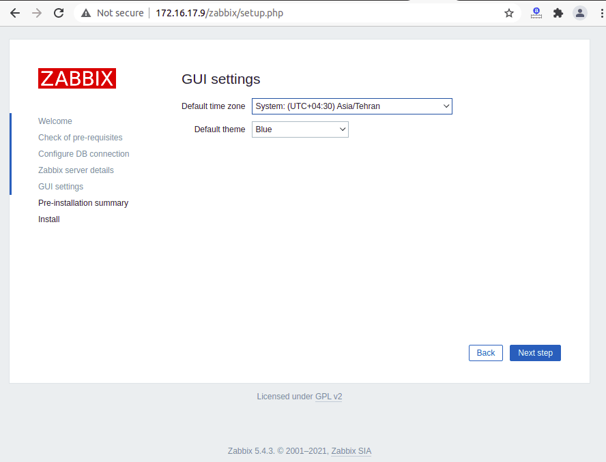
Task: Open the GPL v2 license link
Action: point(328,397)
